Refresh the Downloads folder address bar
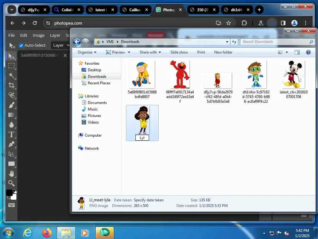 tap(234, 42)
